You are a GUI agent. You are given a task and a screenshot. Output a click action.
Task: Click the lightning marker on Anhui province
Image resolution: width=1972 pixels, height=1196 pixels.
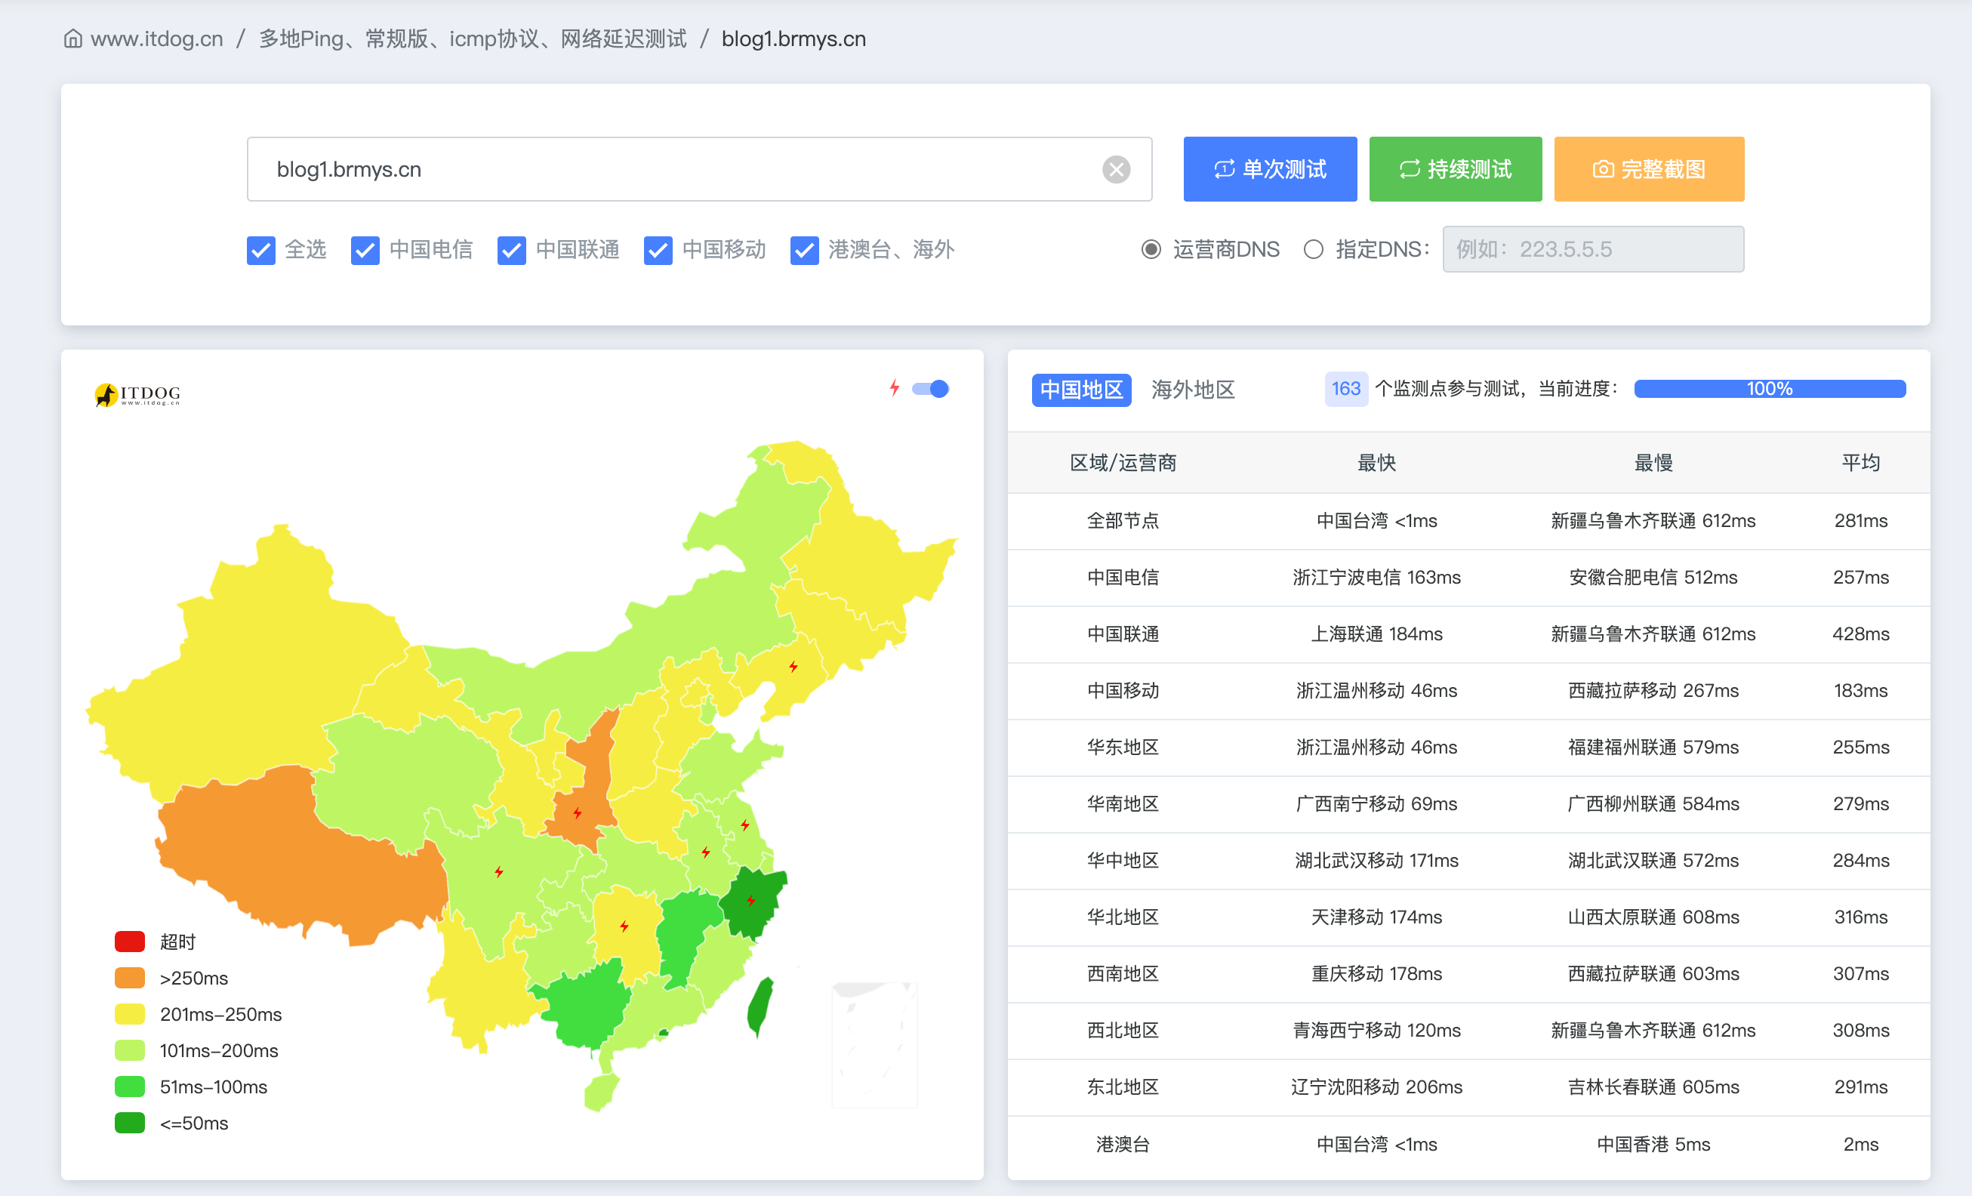click(x=705, y=852)
